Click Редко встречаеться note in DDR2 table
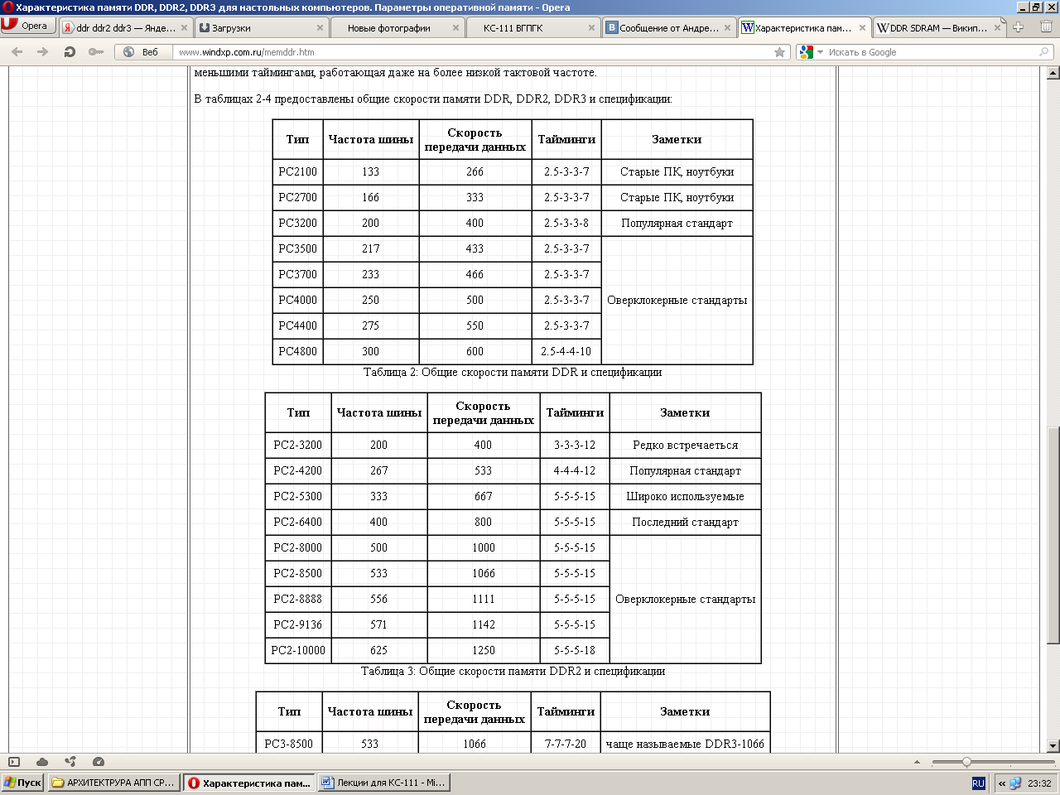 click(x=685, y=445)
